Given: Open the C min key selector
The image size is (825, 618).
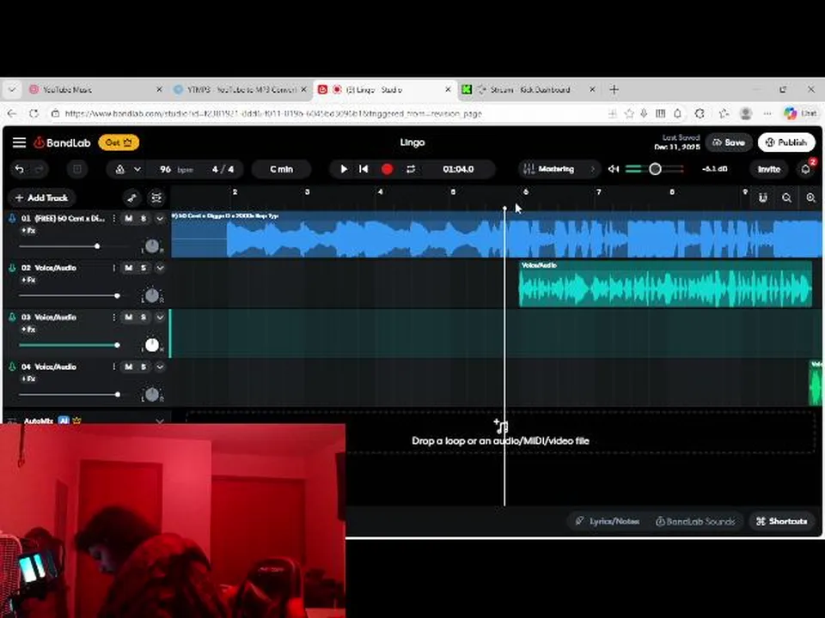Looking at the screenshot, I should click(x=282, y=169).
